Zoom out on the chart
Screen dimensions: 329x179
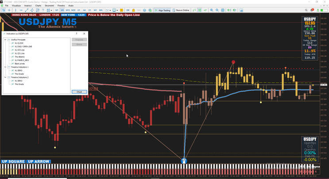(217, 10)
